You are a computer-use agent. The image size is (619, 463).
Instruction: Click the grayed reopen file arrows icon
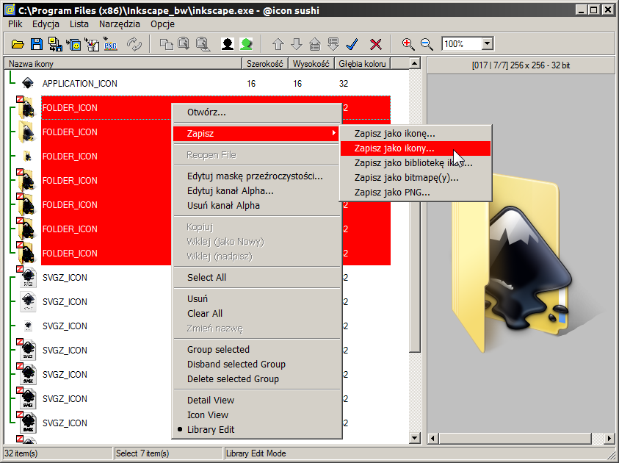[134, 44]
